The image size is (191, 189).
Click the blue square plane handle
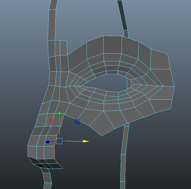(x=77, y=121)
